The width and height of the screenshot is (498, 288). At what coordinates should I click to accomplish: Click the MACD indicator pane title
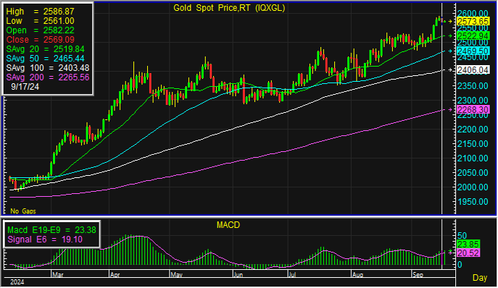(228, 225)
